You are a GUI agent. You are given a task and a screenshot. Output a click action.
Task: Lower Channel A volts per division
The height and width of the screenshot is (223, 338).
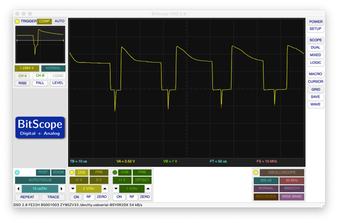tap(73, 189)
